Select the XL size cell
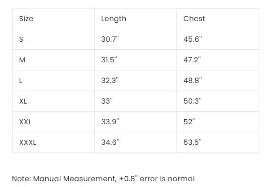Screen dimensions: 273x187 coord(53,101)
